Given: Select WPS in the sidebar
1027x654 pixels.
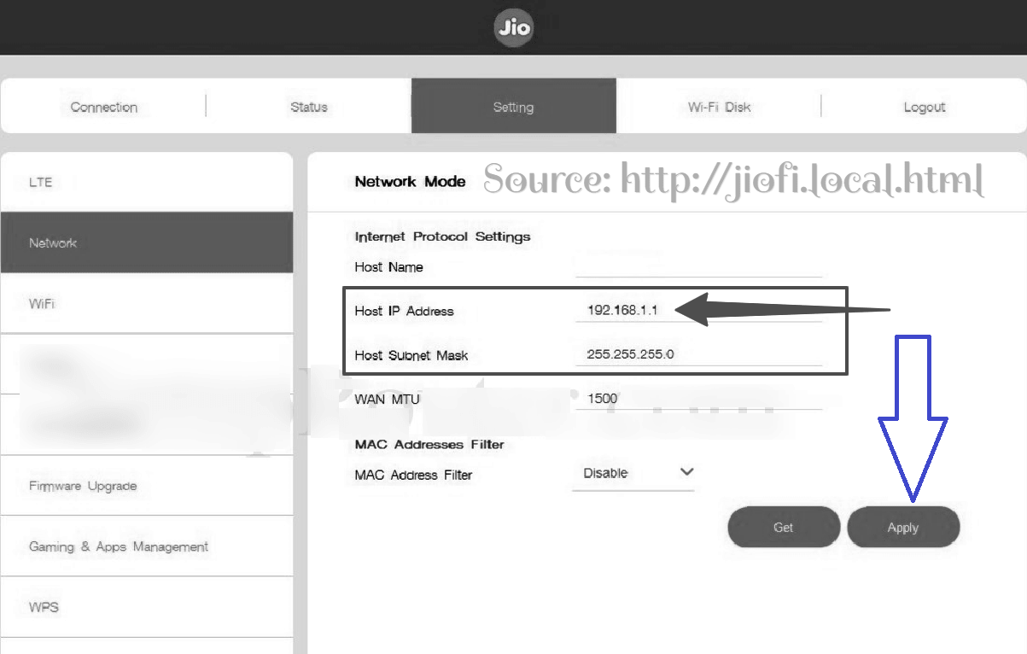Looking at the screenshot, I should tap(44, 607).
